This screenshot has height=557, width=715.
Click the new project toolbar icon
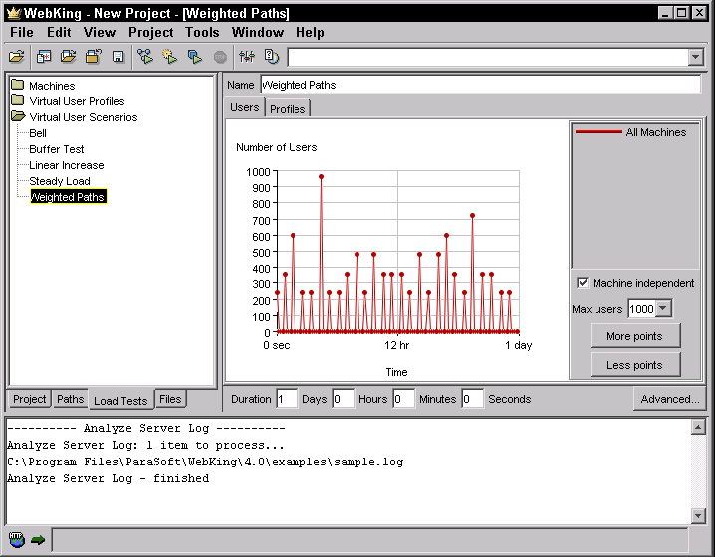pos(44,57)
